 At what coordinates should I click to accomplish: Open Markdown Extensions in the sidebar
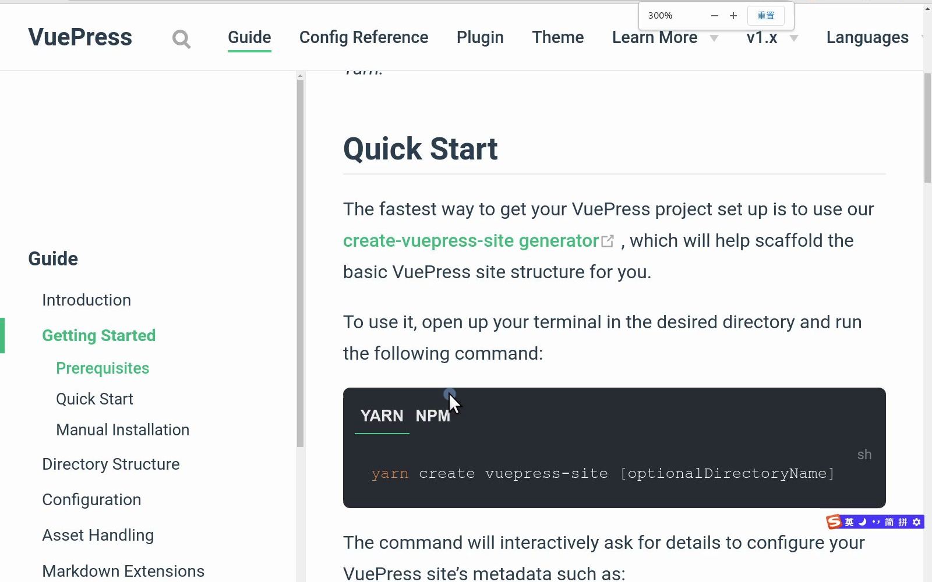coord(123,571)
